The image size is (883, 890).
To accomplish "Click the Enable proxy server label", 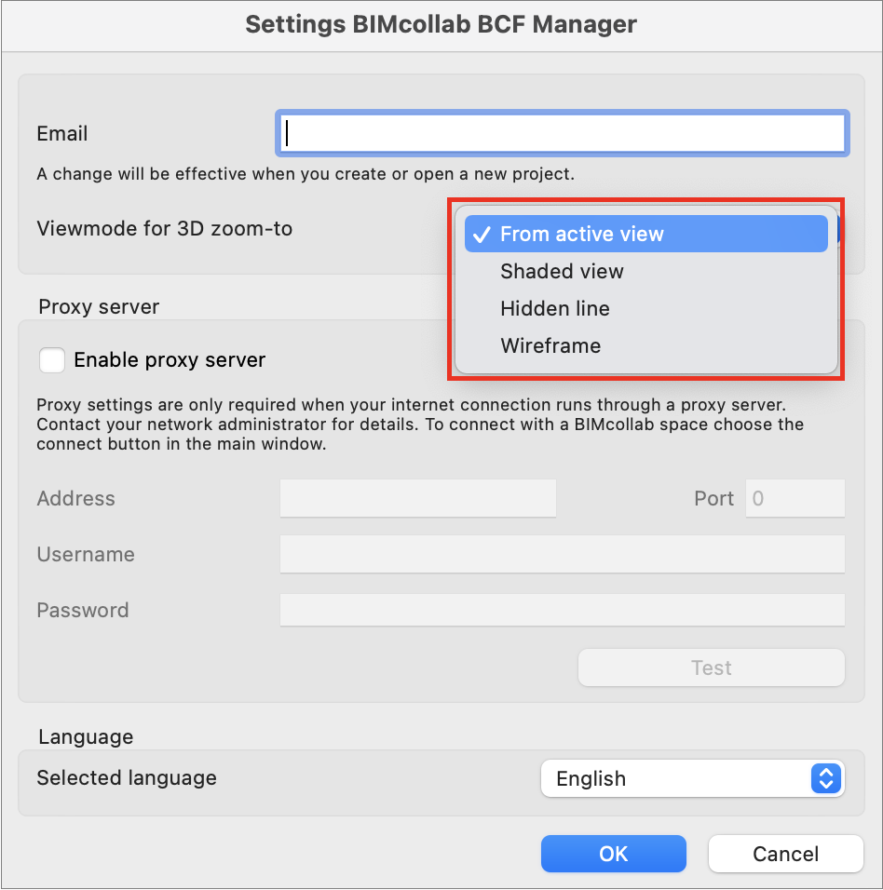I will coord(170,360).
